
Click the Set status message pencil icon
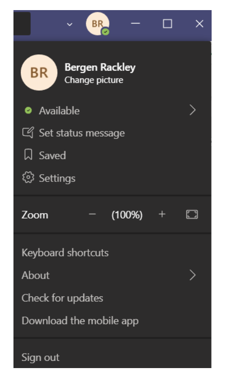(x=28, y=133)
